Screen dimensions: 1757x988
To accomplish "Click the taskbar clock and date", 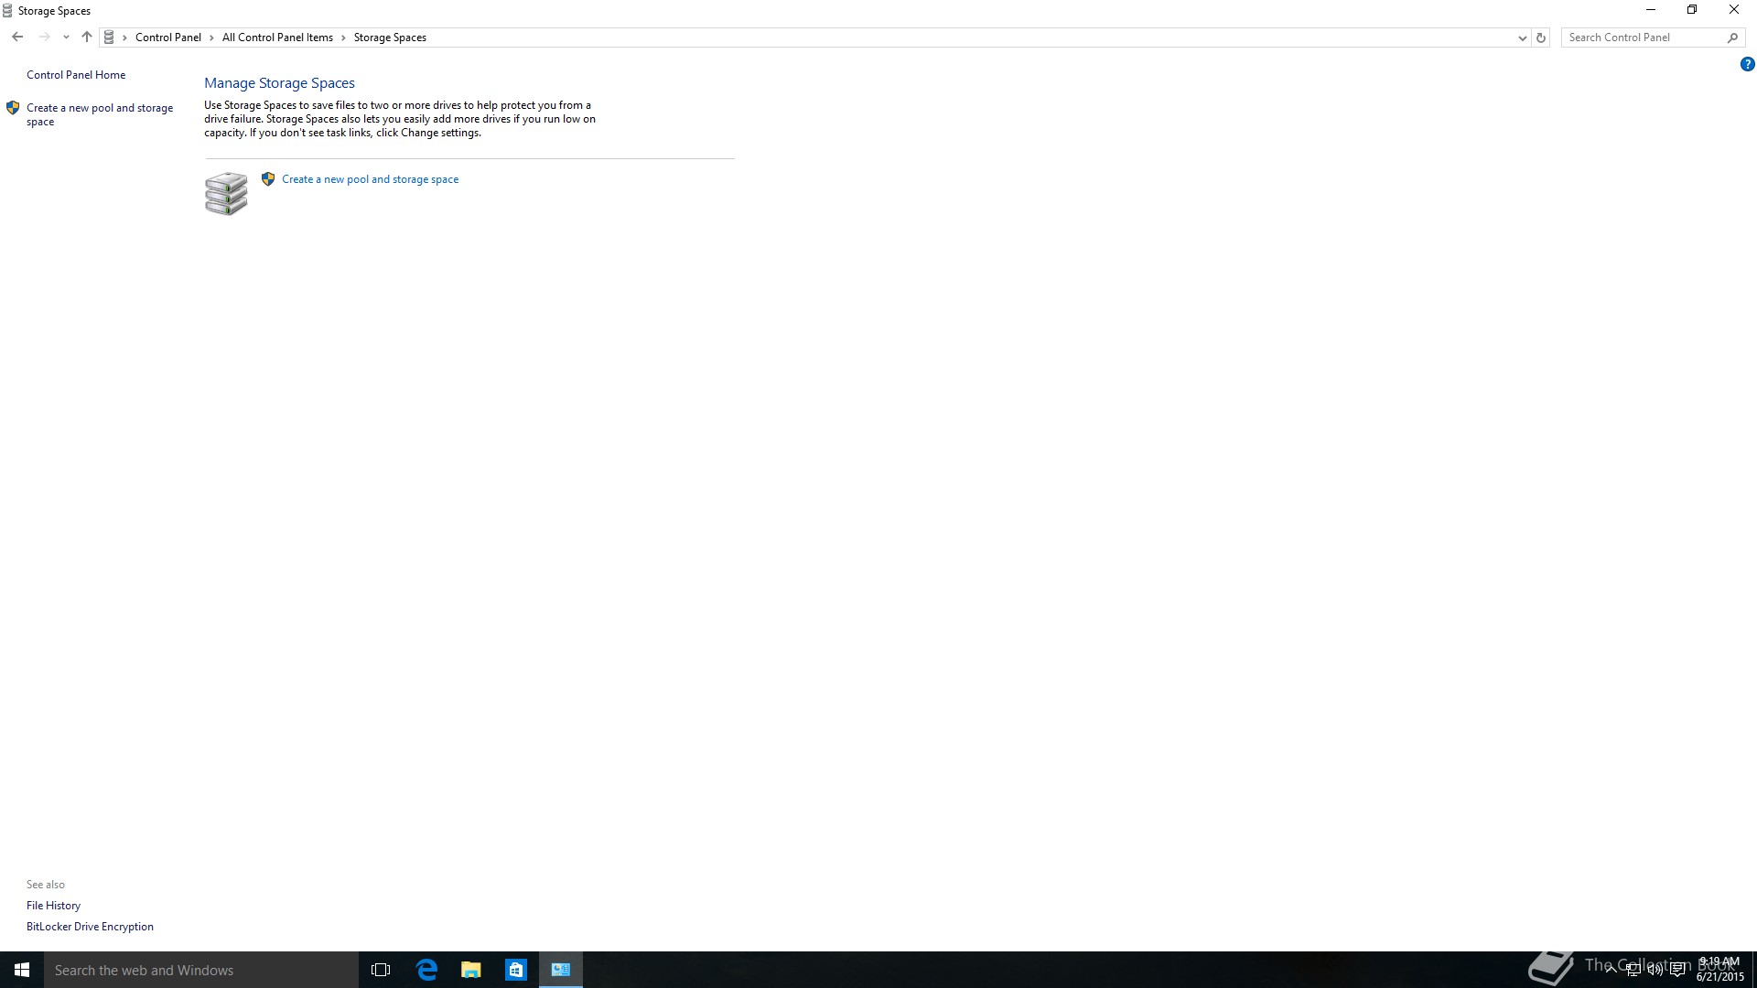I will (1720, 970).
